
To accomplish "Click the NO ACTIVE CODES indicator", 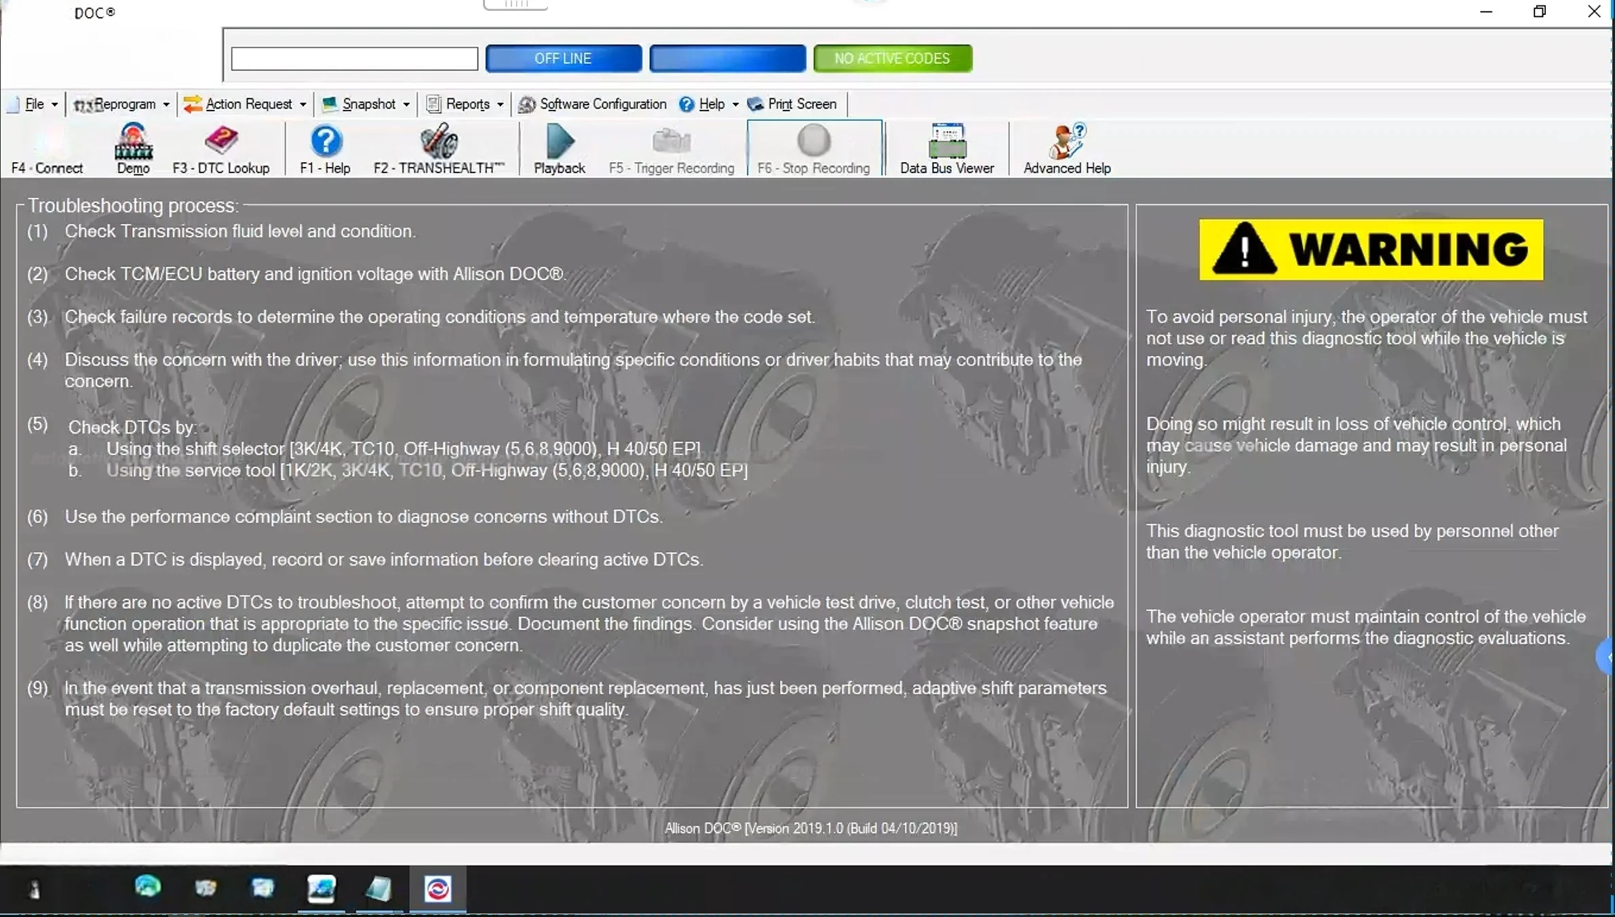I will tap(893, 58).
